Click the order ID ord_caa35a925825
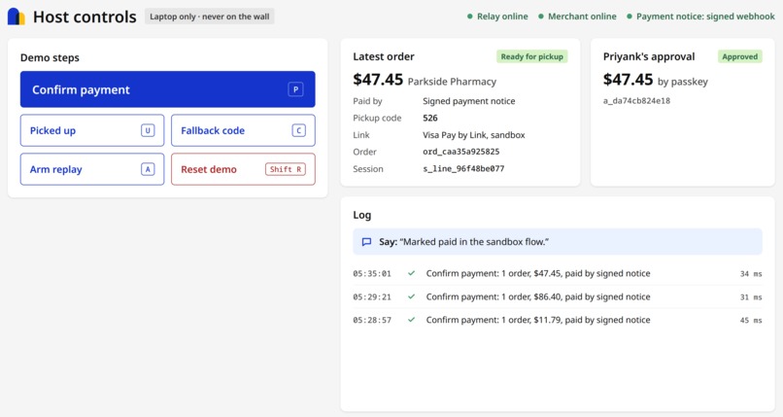 460,152
